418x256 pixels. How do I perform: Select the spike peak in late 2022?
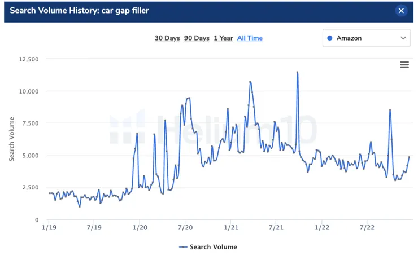390,110
